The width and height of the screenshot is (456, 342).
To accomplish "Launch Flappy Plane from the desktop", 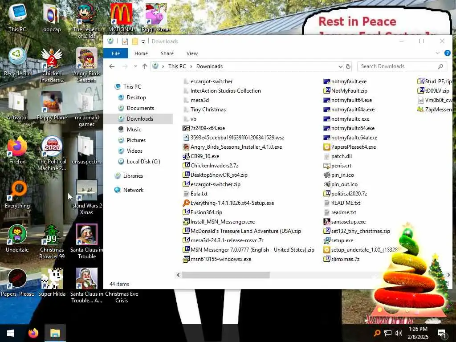I will [52, 106].
